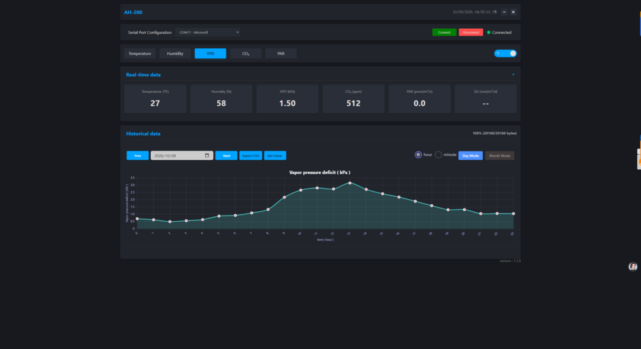Select the hour radio button
Viewport: 641px width, 349px height.
tap(418, 155)
